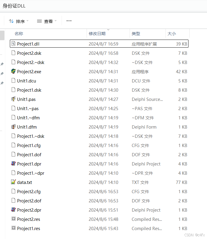This screenshot has height=239, width=207.
Task: Click the Project2.res resource icon
Action: click(13, 219)
